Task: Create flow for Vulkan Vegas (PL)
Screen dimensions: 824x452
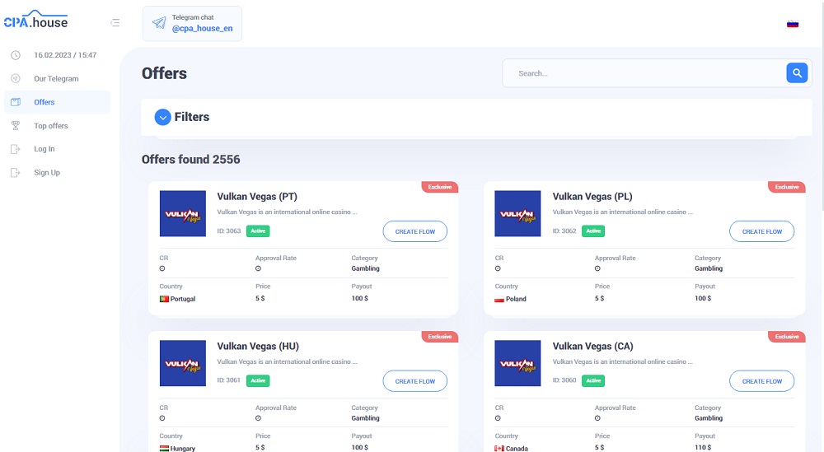Action: tap(762, 231)
